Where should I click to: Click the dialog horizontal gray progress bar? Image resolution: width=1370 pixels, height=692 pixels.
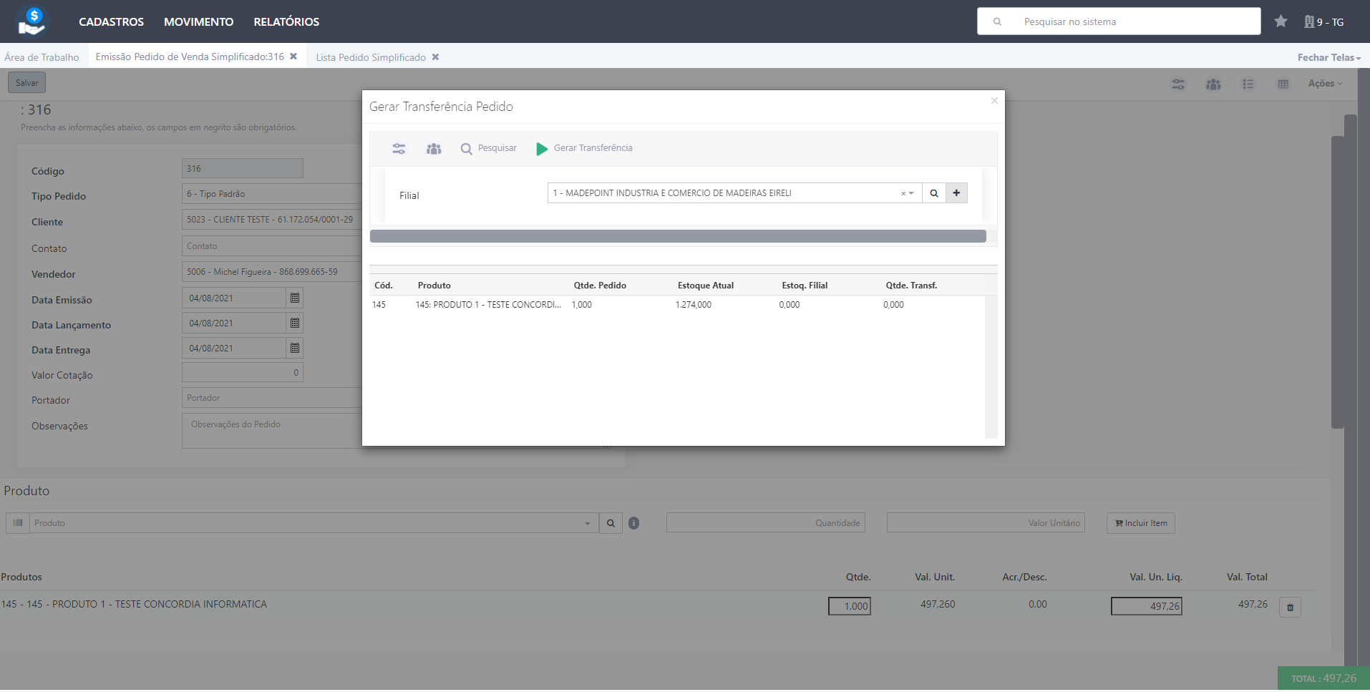coord(678,236)
